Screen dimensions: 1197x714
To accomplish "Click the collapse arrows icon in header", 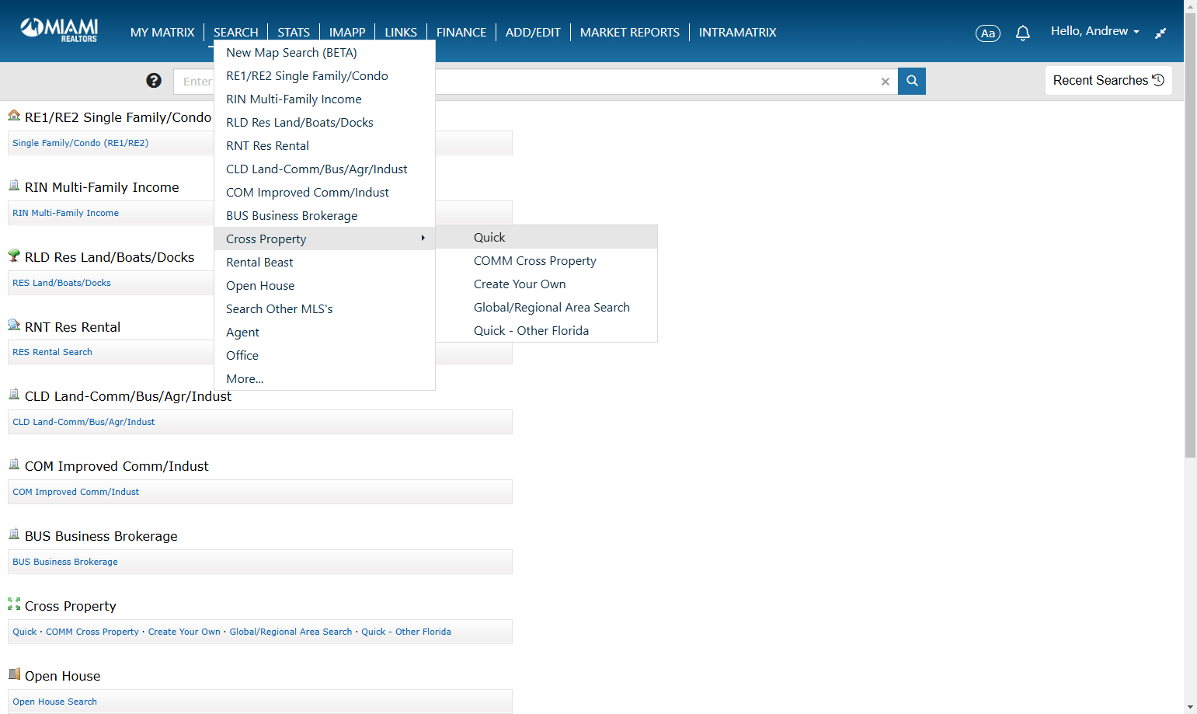I will pos(1160,33).
